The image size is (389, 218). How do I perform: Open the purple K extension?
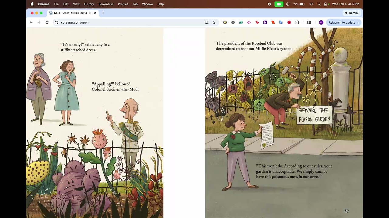[x=265, y=22]
